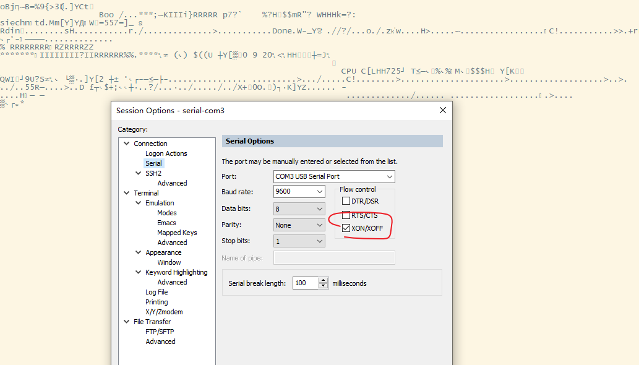This screenshot has width=639, height=365.
Task: Select X/Y/Zmodem in the category tree
Action: [x=164, y=312]
